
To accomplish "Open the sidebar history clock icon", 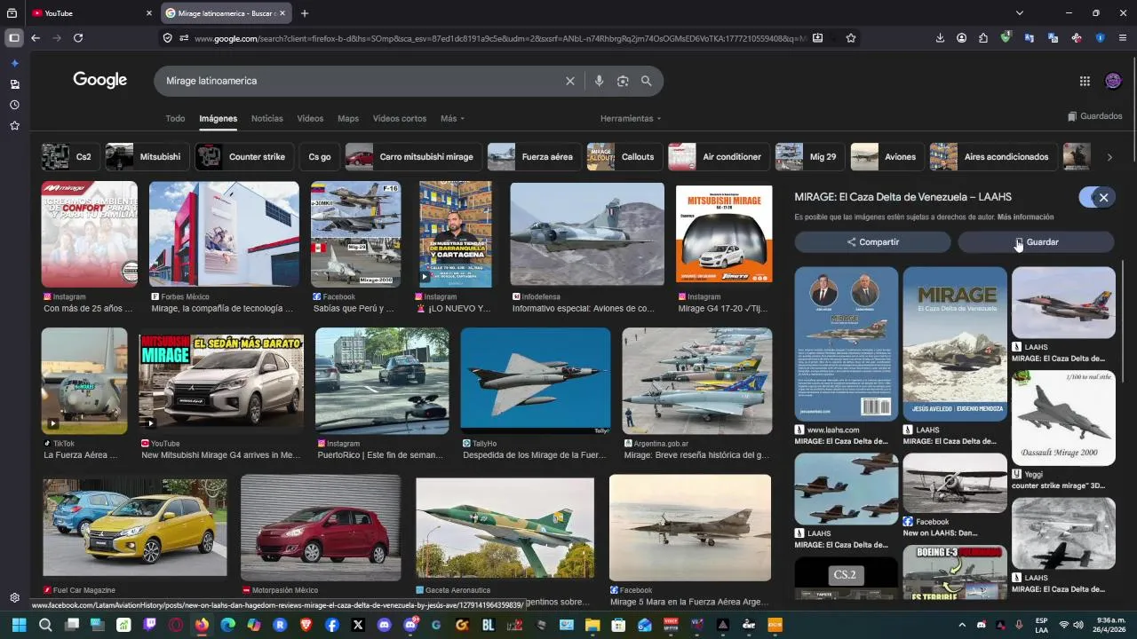I will click(14, 105).
